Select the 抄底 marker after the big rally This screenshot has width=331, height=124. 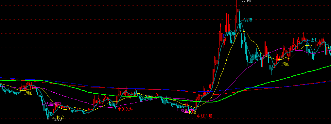285,64
